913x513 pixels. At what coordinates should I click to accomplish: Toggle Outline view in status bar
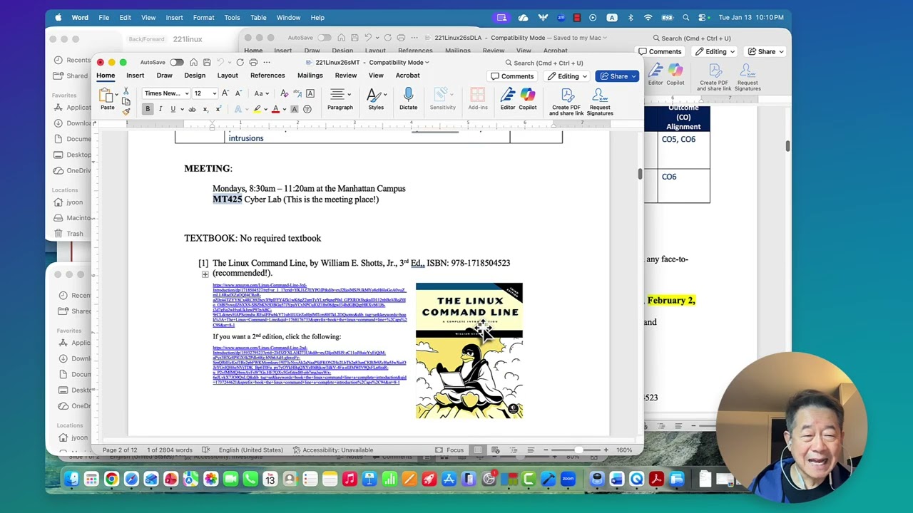click(513, 450)
